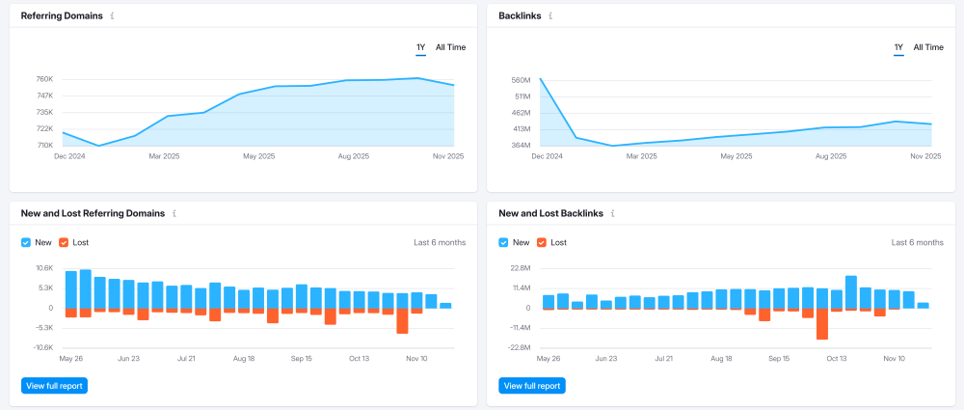Open full report for new and lost backlinks
The image size is (964, 410).
[532, 386]
